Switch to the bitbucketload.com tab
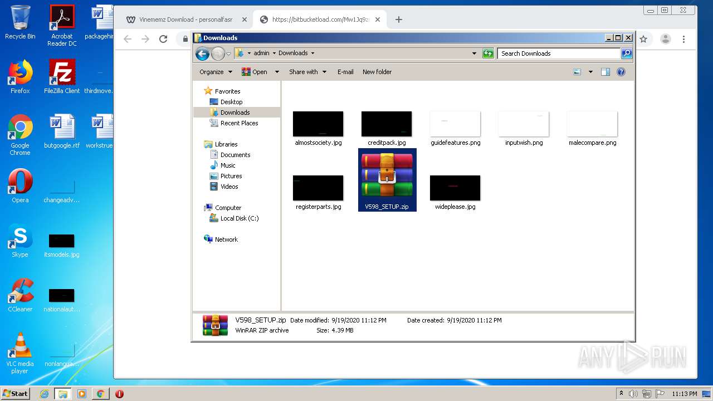Screen dimensions: 713x401 (319, 19)
